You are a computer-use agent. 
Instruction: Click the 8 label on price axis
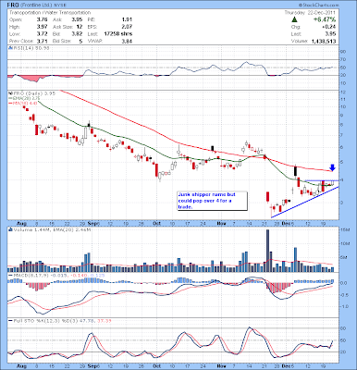coord(341,125)
